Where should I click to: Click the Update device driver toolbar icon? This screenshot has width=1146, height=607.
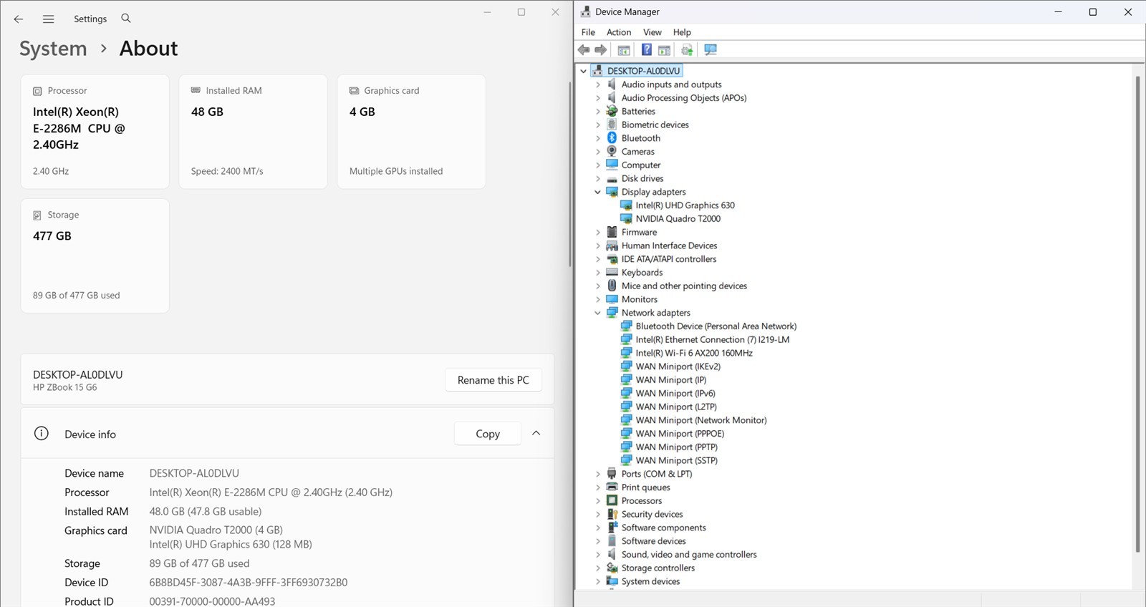tap(687, 49)
